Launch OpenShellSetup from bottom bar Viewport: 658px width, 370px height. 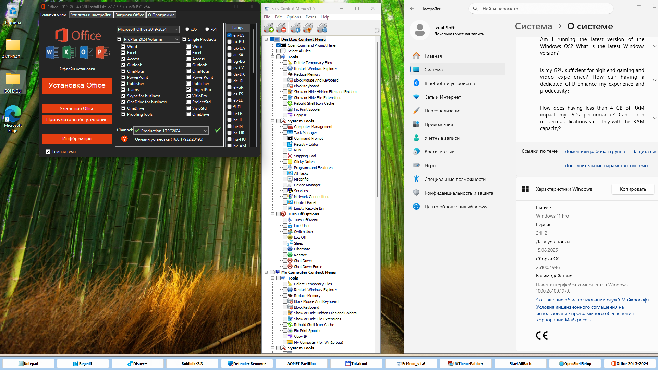tap(575, 363)
